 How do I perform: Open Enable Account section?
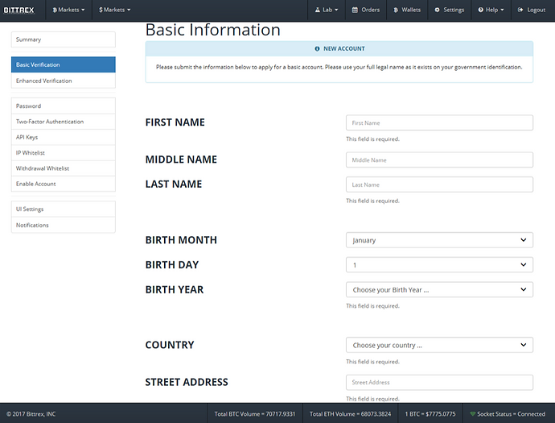pos(64,184)
